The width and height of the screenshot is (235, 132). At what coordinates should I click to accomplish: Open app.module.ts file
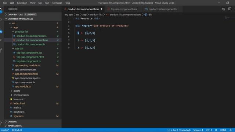tap(23, 87)
